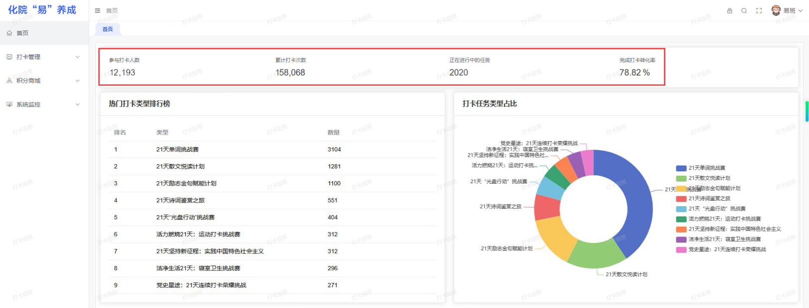This screenshot has height=308, width=809.
Task: Click the lock screen icon
Action: pos(729,10)
